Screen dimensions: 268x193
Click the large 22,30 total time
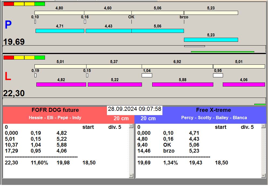(x=14, y=93)
